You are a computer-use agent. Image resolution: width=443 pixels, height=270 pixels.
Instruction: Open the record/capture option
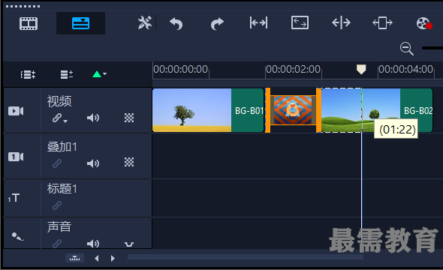point(424,23)
